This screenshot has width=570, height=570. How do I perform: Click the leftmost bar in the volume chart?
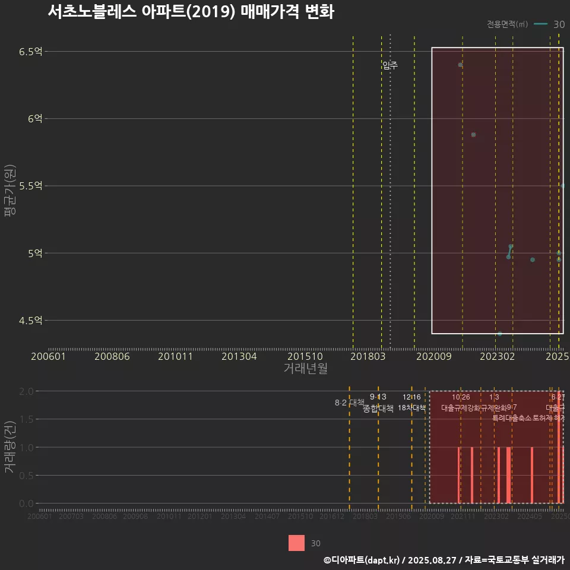point(459,474)
